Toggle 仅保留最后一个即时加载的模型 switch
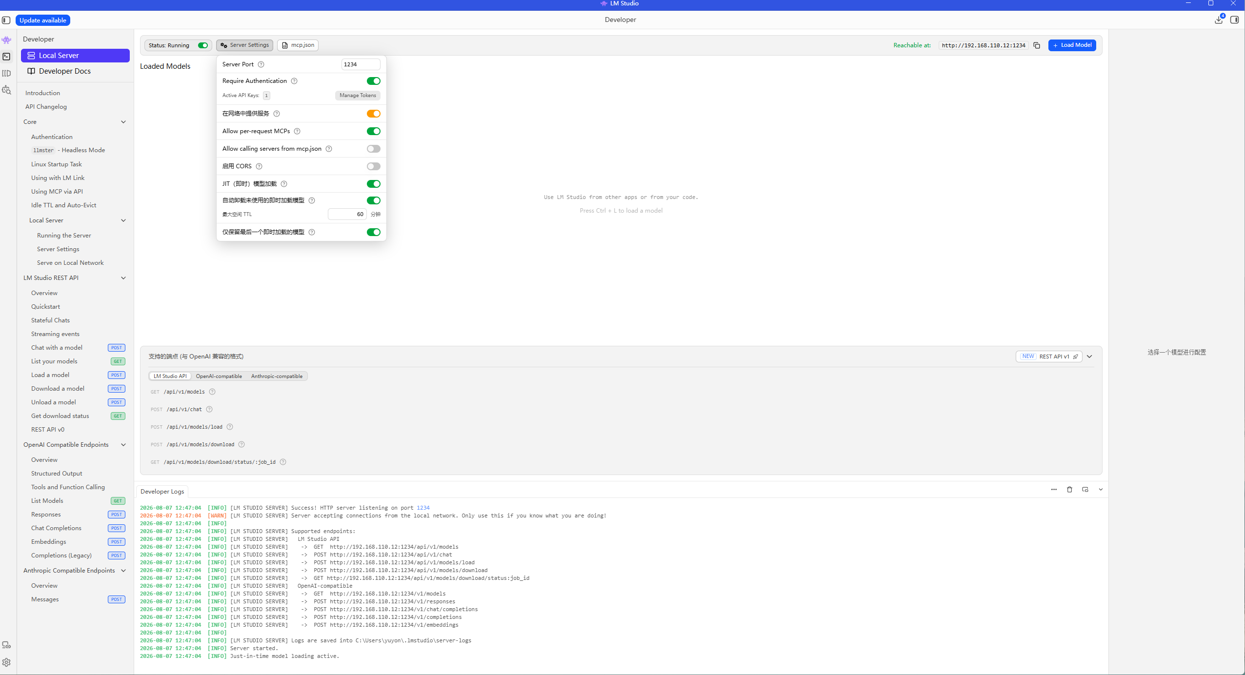 click(x=374, y=232)
